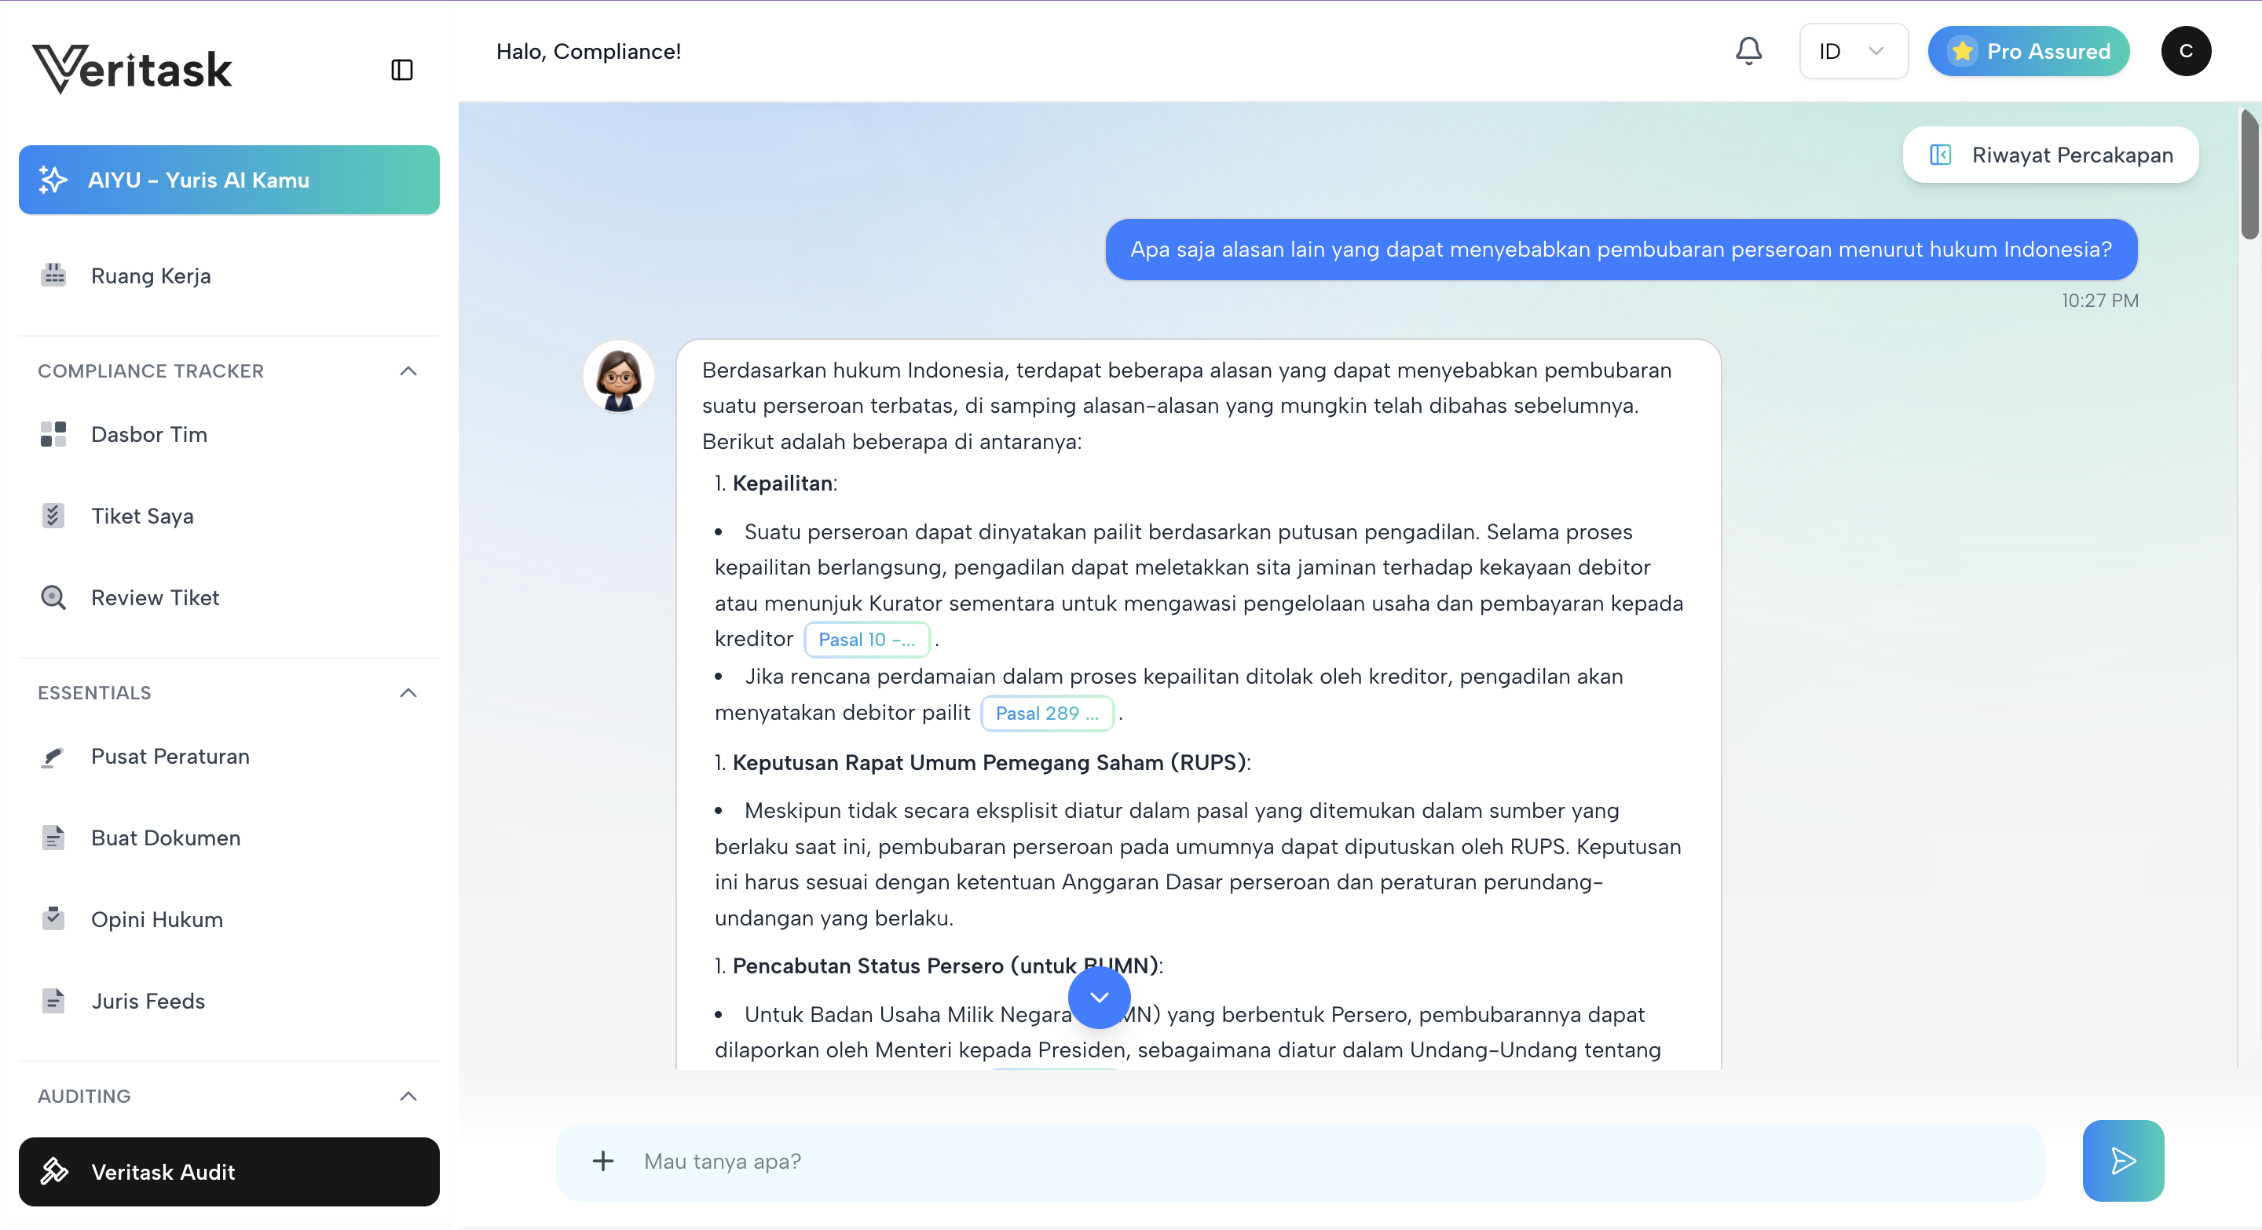This screenshot has height=1230, width=2262.
Task: Collapse the Compliance Tracker section
Action: 408,370
